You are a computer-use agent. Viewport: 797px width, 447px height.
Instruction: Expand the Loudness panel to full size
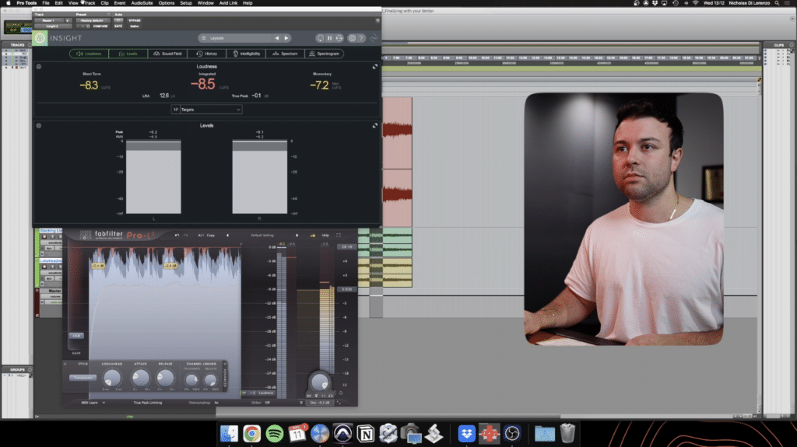tap(375, 67)
